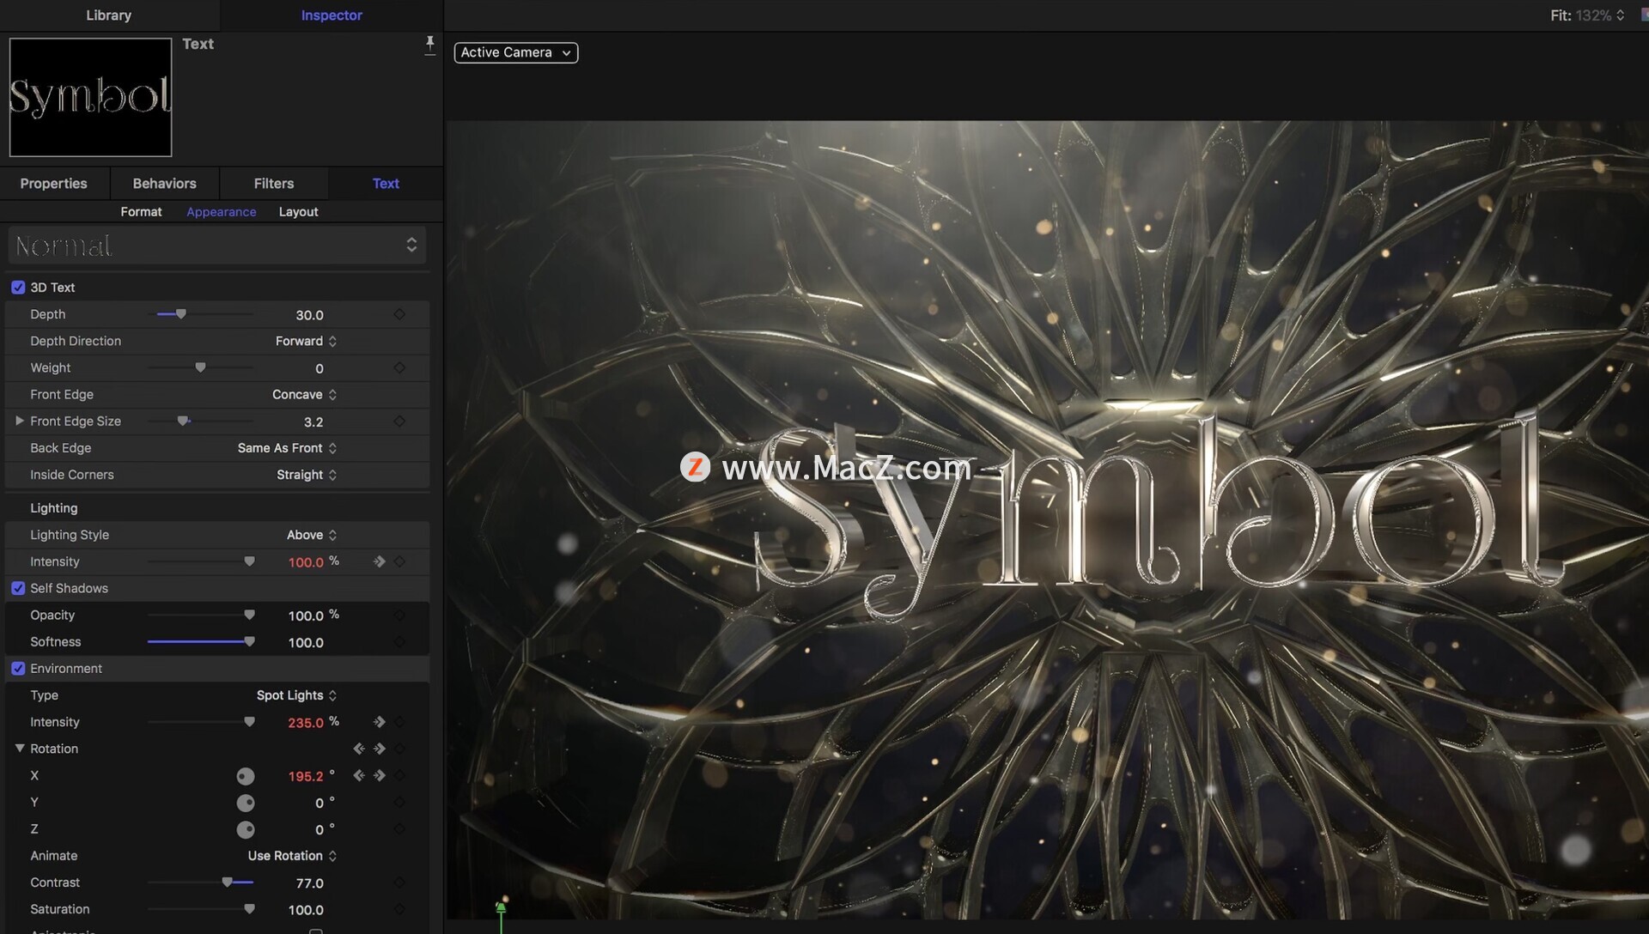Open the Depth Direction Forward dropdown

click(x=306, y=341)
